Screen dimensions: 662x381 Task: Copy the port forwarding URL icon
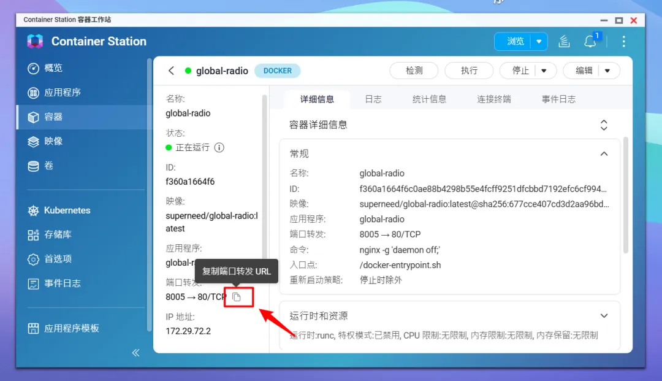point(237,297)
